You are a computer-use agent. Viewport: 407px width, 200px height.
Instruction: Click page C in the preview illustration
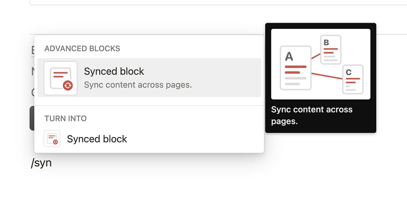[x=353, y=79]
